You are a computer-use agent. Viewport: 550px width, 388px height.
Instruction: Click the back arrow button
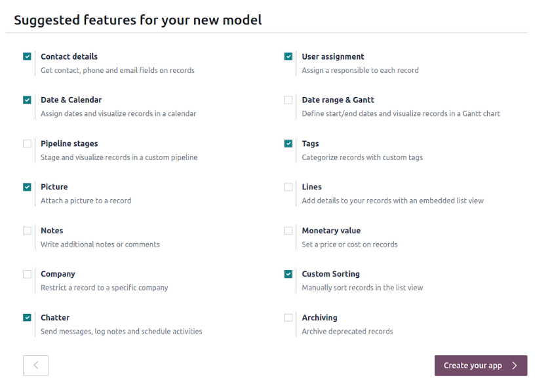click(35, 365)
